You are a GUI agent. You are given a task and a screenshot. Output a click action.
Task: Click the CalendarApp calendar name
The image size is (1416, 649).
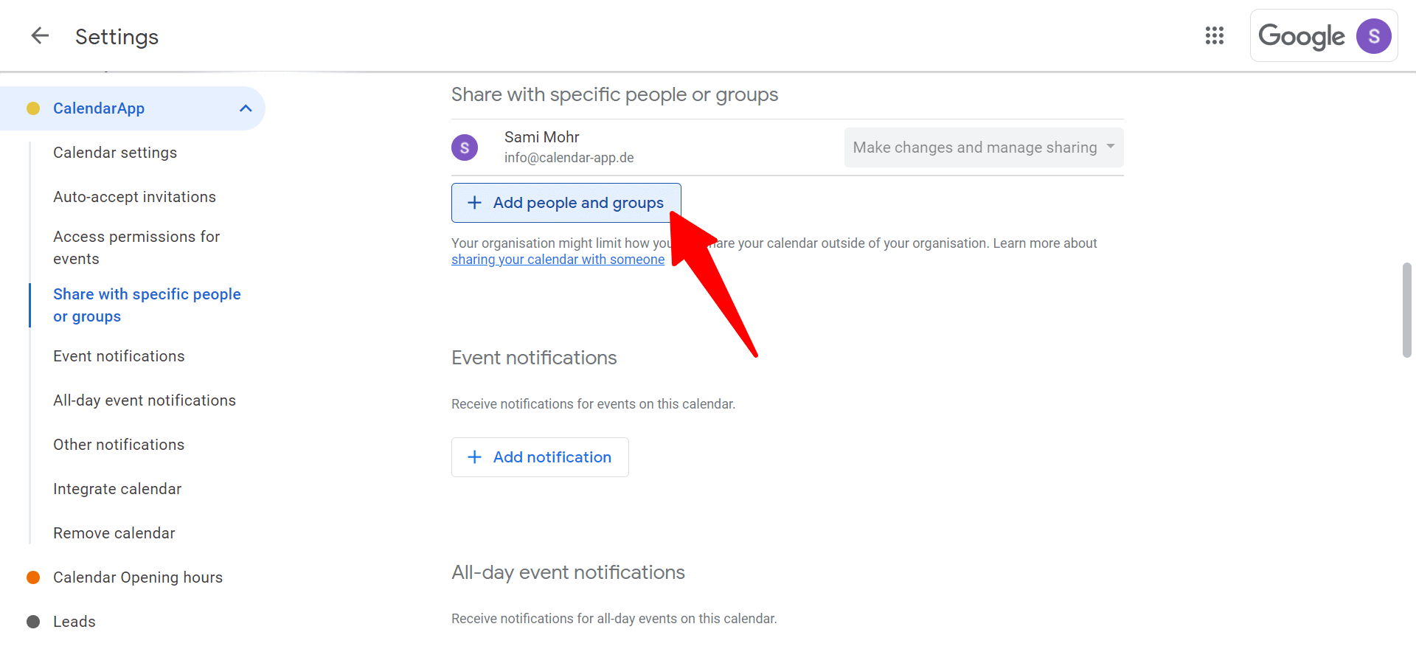[x=99, y=108]
